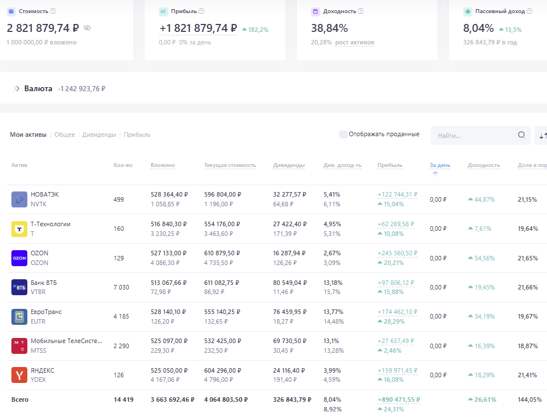Click the Банк ВТБ logo icon
Viewport: 547px width, 420px height.
(19, 287)
